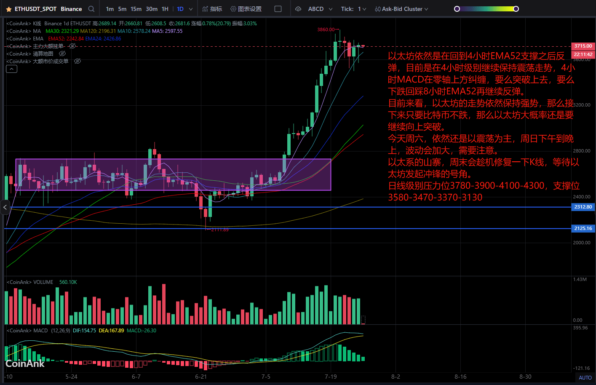Select the 2312.80 horizontal line price tag
The height and width of the screenshot is (385, 596).
point(583,207)
